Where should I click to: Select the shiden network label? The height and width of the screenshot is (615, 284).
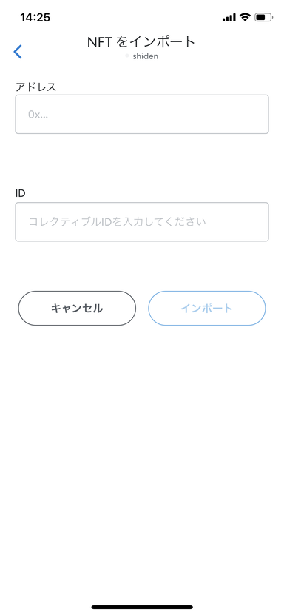coord(146,56)
